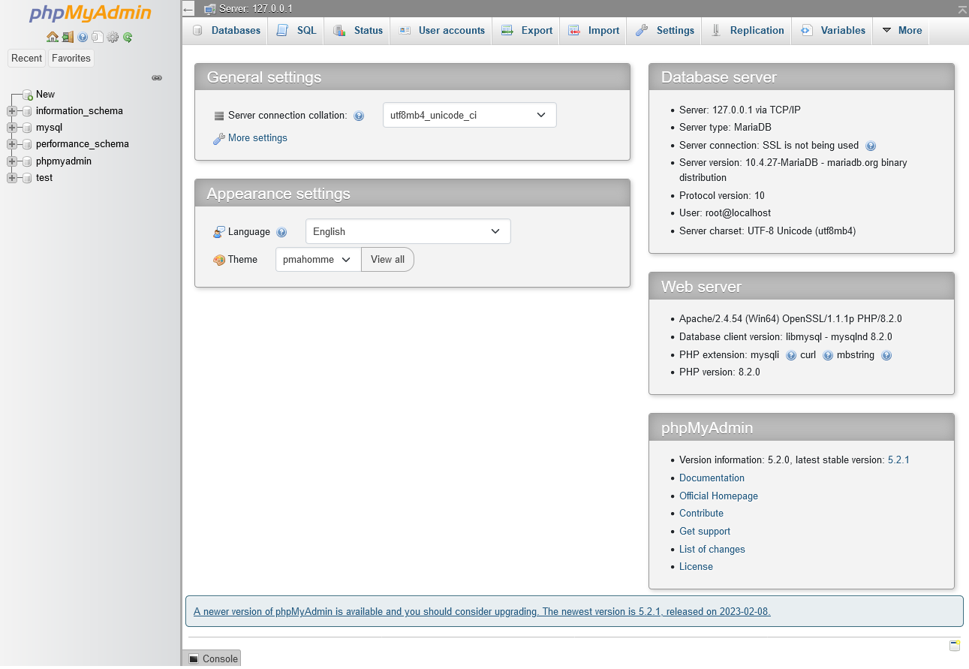Select the test database in the tree
The image size is (969, 669).
43,178
